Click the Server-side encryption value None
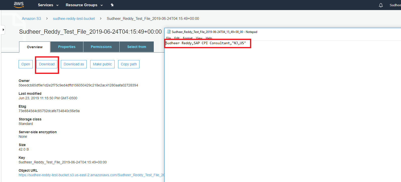This screenshot has height=182, width=401. coord(23,136)
